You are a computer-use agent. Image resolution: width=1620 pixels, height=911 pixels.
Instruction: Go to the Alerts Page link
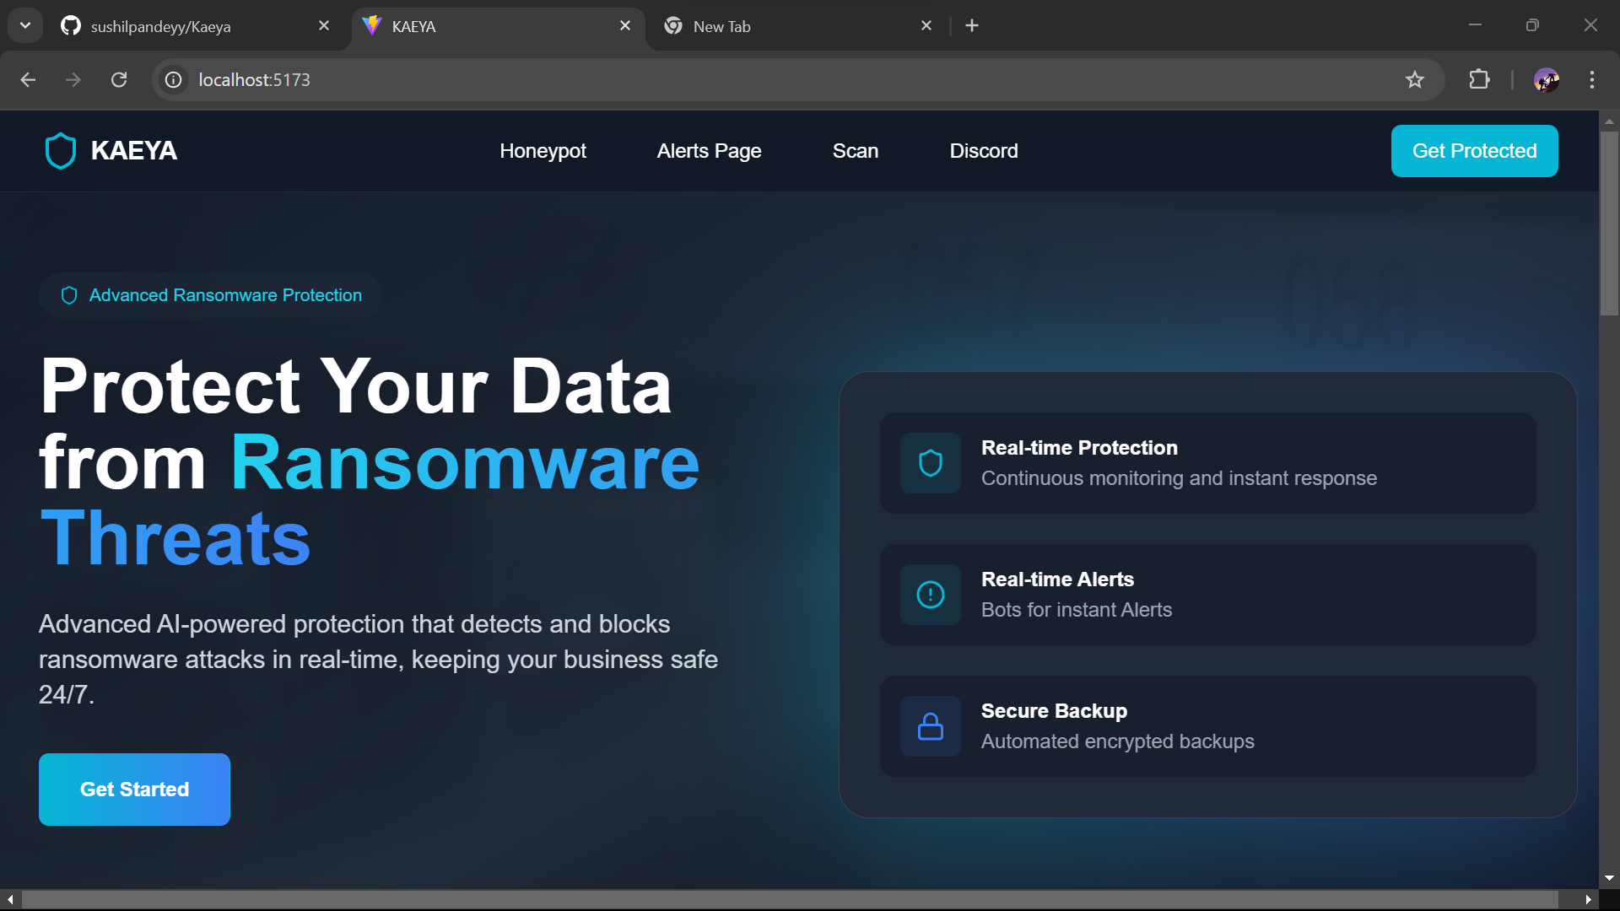709,151
